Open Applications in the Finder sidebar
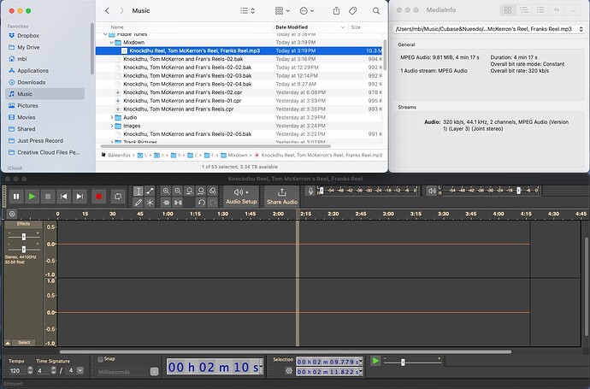This screenshot has height=389, width=590. click(x=32, y=71)
